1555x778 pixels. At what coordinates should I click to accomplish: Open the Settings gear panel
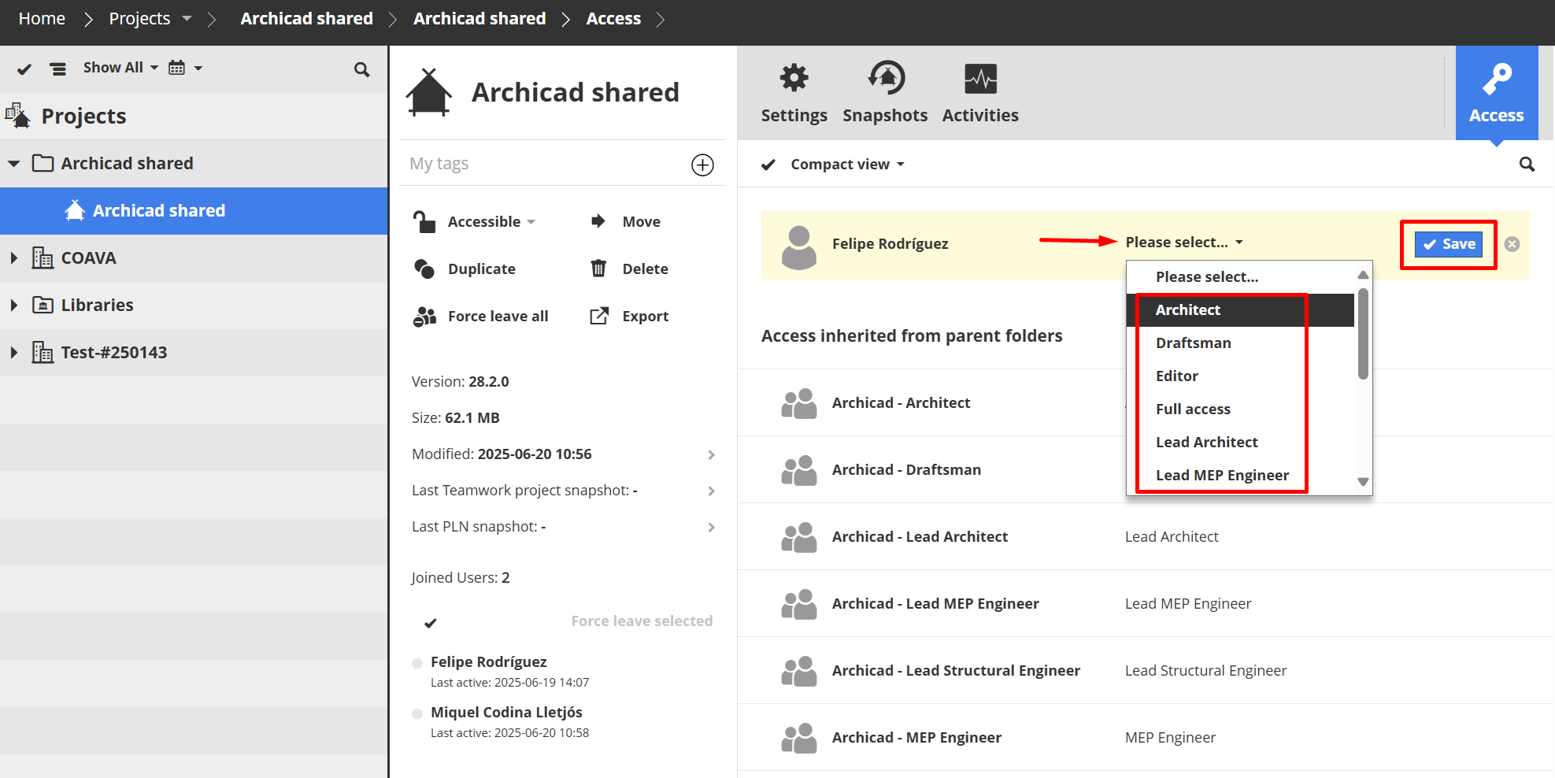pos(794,93)
